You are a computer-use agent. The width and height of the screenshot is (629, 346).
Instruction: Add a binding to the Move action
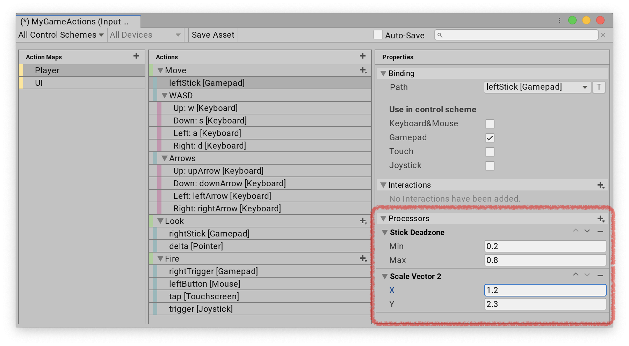(x=362, y=70)
